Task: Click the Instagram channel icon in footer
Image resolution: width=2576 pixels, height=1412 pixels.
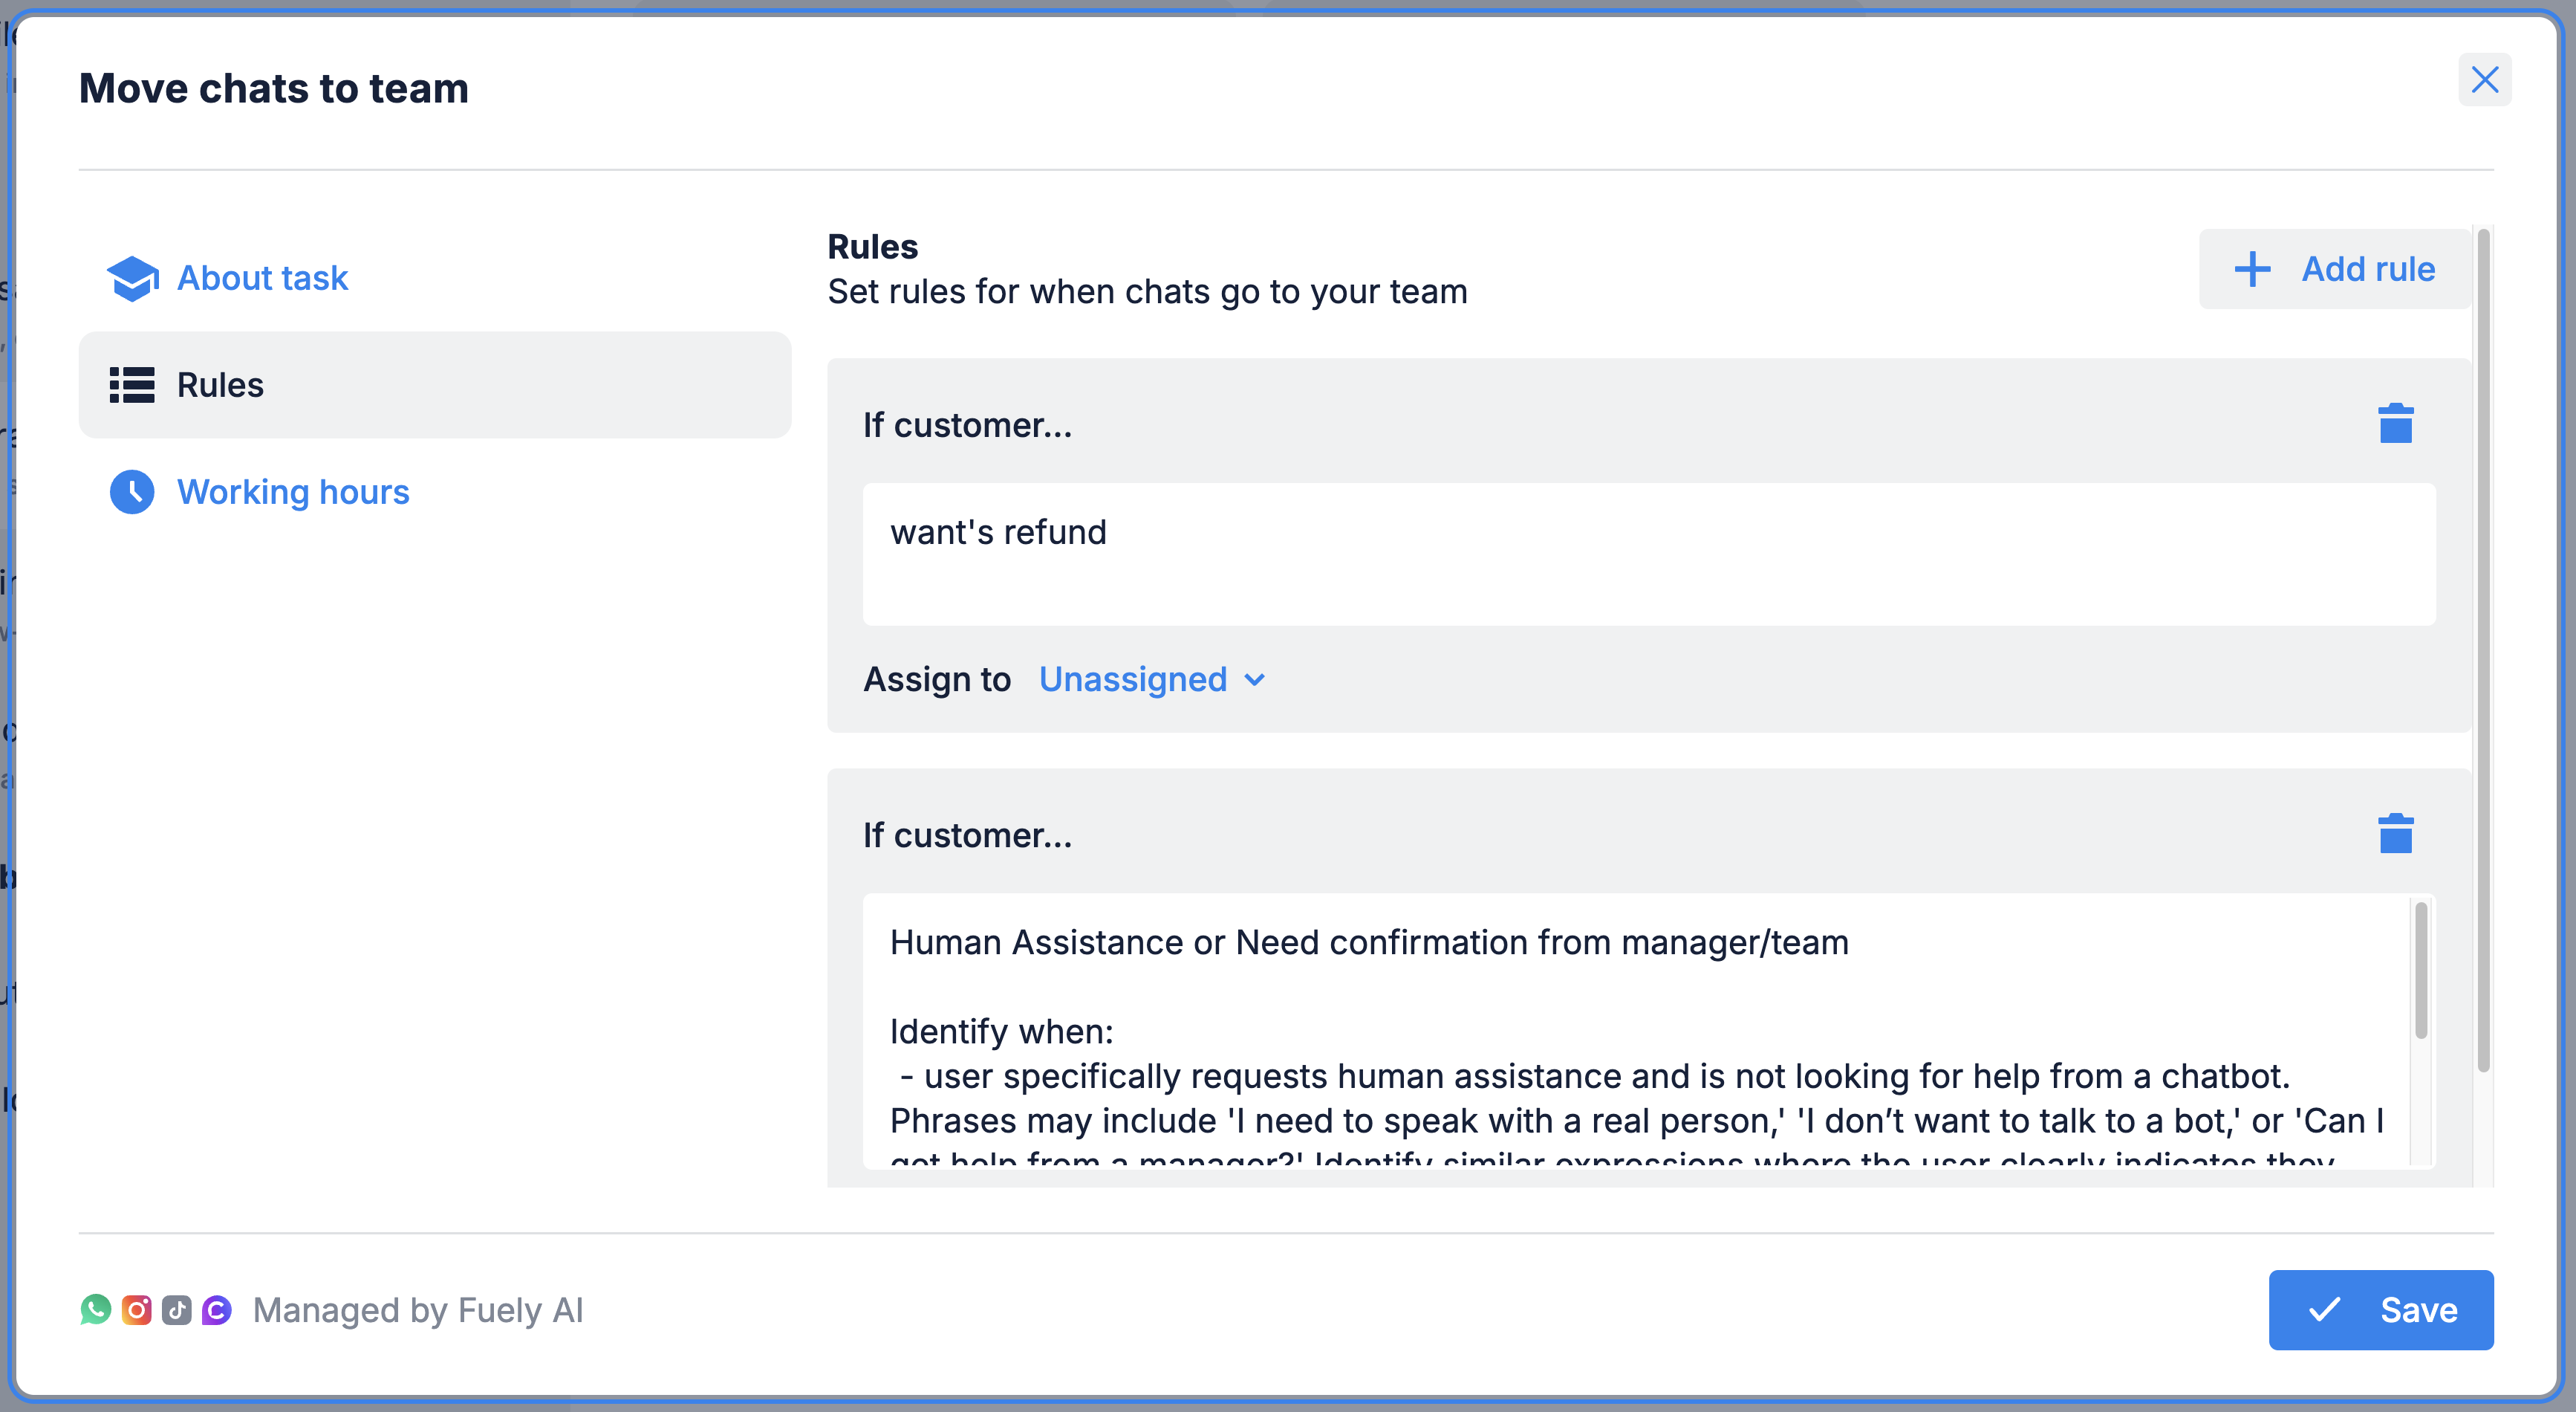Action: (136, 1310)
